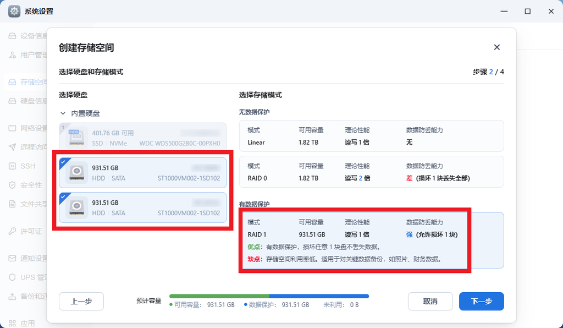The image size is (563, 328).
Task: Click the 预计容量 capacity bar
Action: pos(269,296)
